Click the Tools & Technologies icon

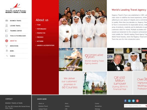(7, 36)
